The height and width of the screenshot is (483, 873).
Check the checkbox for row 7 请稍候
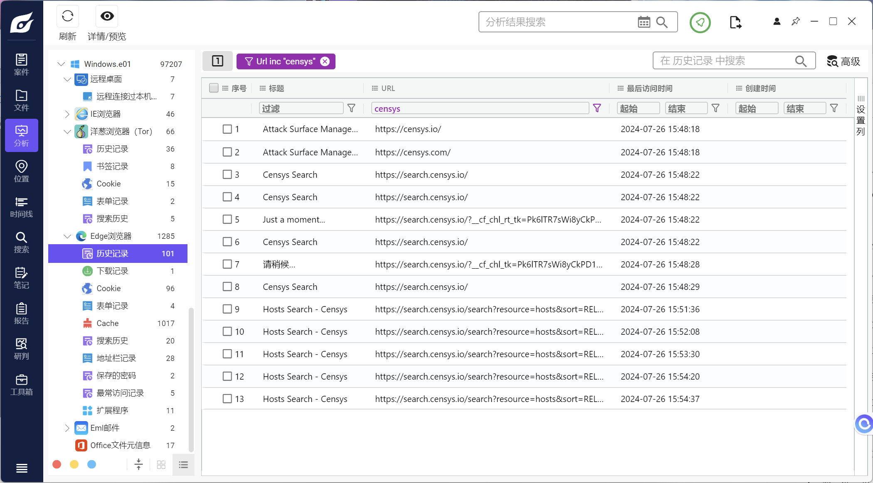[227, 264]
